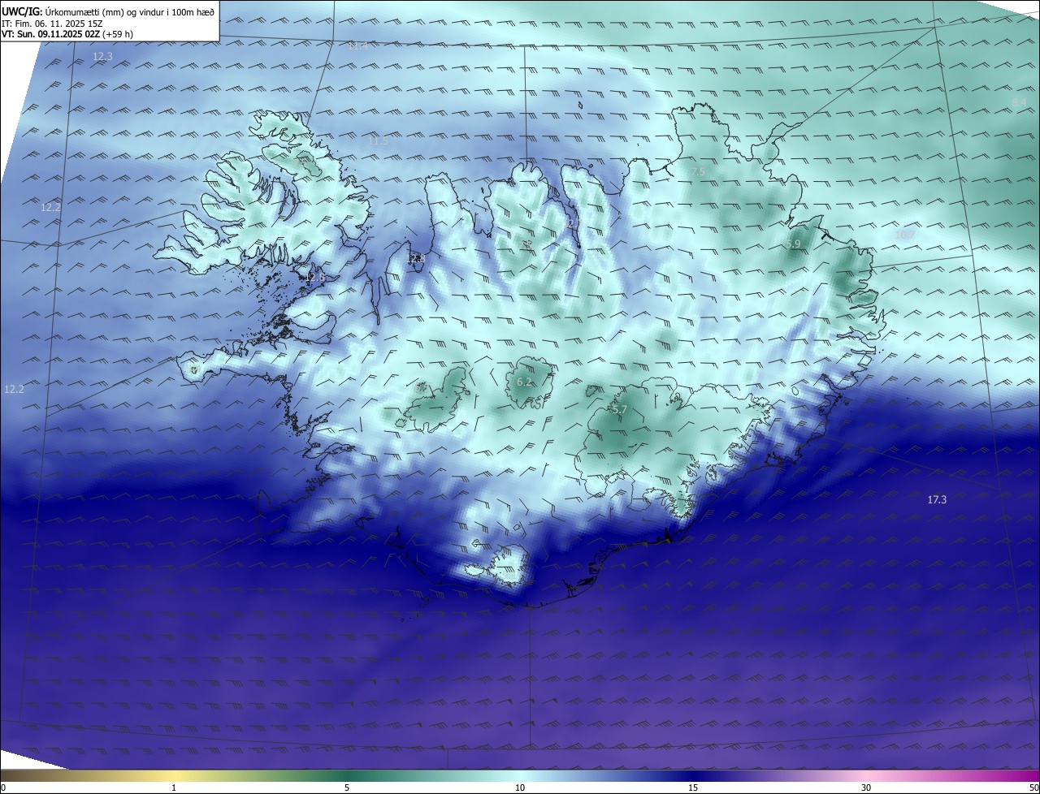The image size is (1040, 794).
Task: Click the title 'Úrkomumætti (mm) og vindur í 100m hæð'
Action: [130, 12]
